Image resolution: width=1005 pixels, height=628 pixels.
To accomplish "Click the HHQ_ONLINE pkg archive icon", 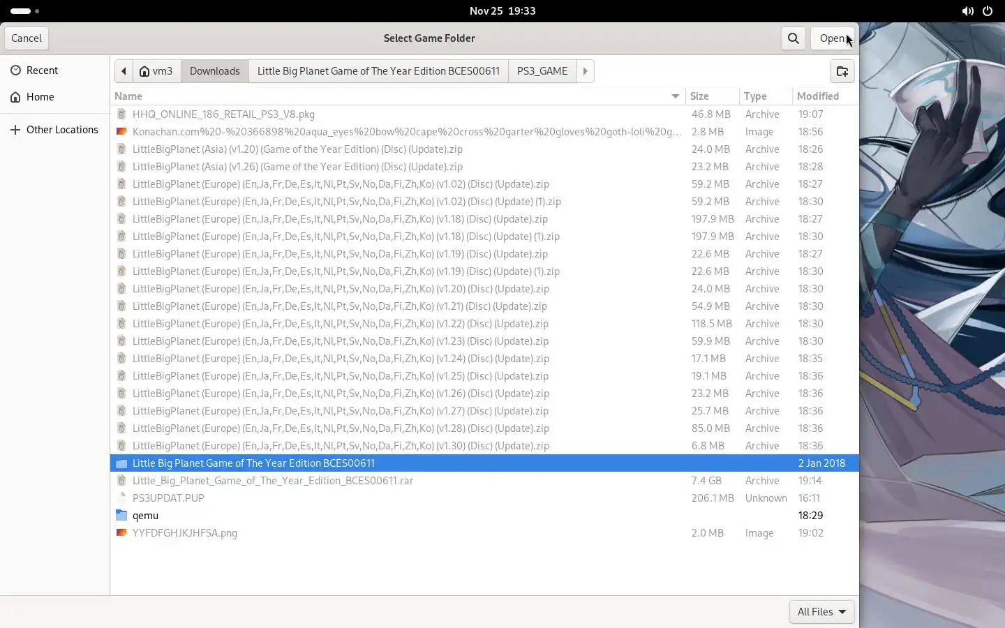I will coord(121,114).
